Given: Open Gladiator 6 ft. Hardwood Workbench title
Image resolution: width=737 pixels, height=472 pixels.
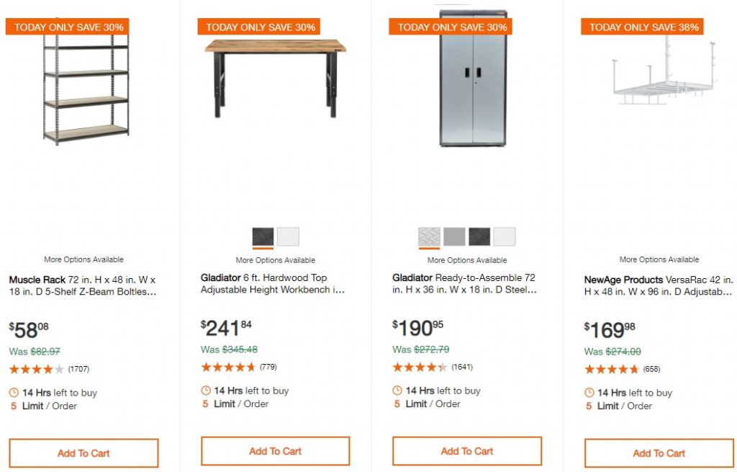Looking at the screenshot, I should 273,284.
